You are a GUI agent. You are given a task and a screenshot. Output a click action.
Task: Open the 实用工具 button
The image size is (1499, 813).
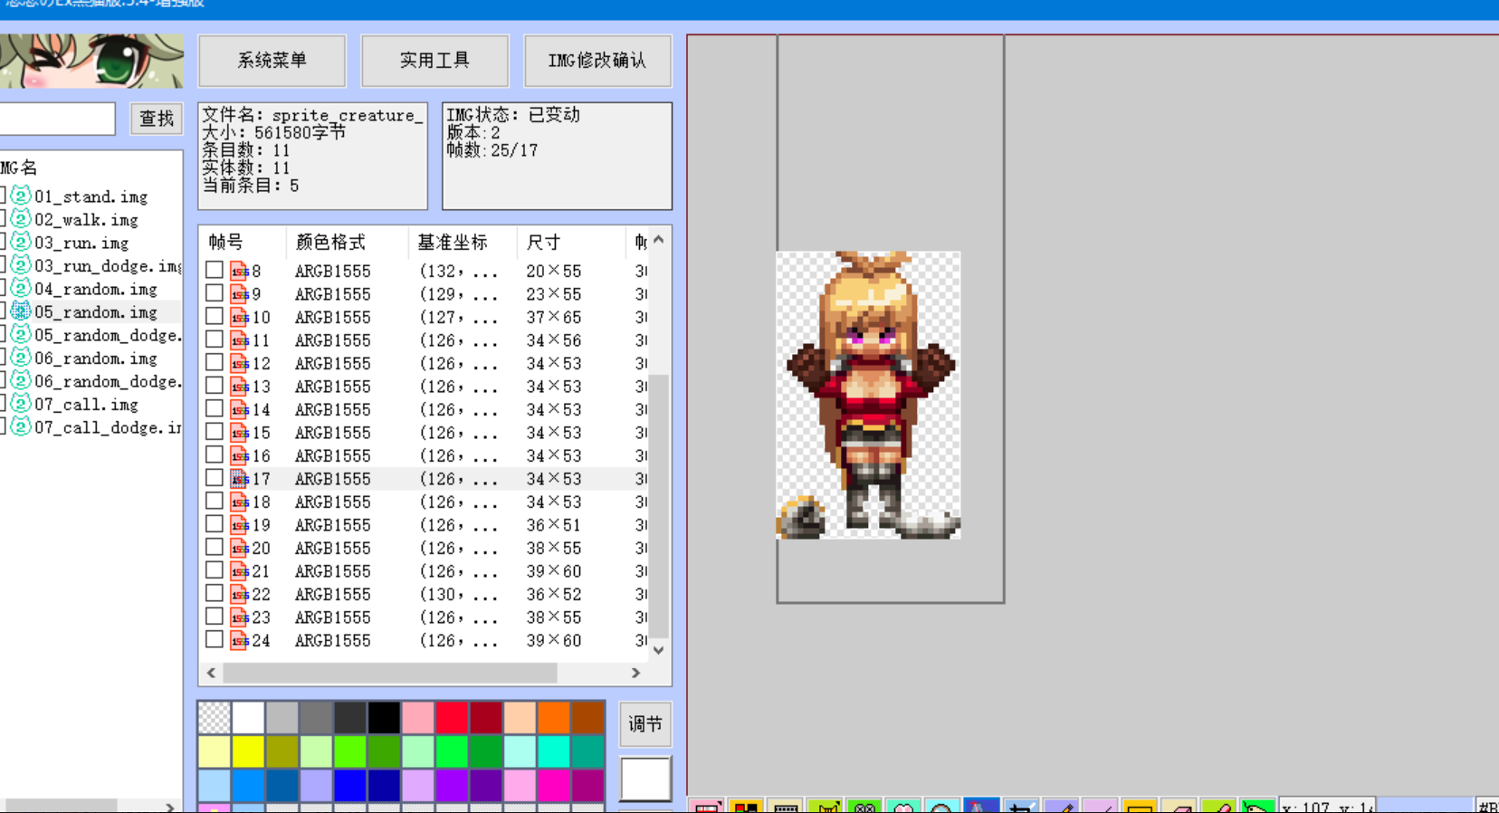[x=434, y=61]
